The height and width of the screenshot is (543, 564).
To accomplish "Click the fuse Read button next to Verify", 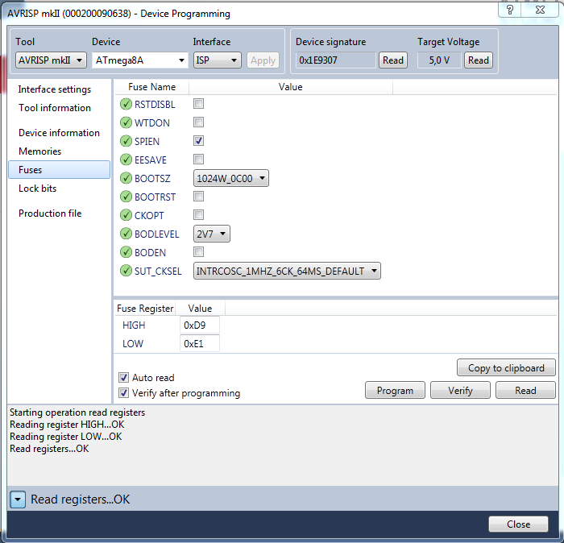I will pyautogui.click(x=525, y=390).
